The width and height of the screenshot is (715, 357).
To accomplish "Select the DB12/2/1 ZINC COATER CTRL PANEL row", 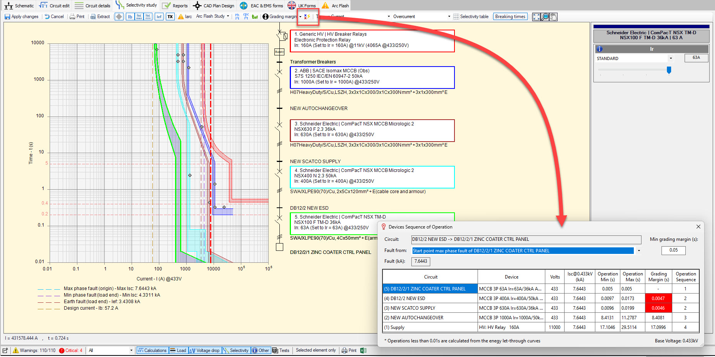I will point(541,289).
